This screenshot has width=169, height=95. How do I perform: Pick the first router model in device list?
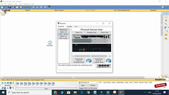coord(17,84)
